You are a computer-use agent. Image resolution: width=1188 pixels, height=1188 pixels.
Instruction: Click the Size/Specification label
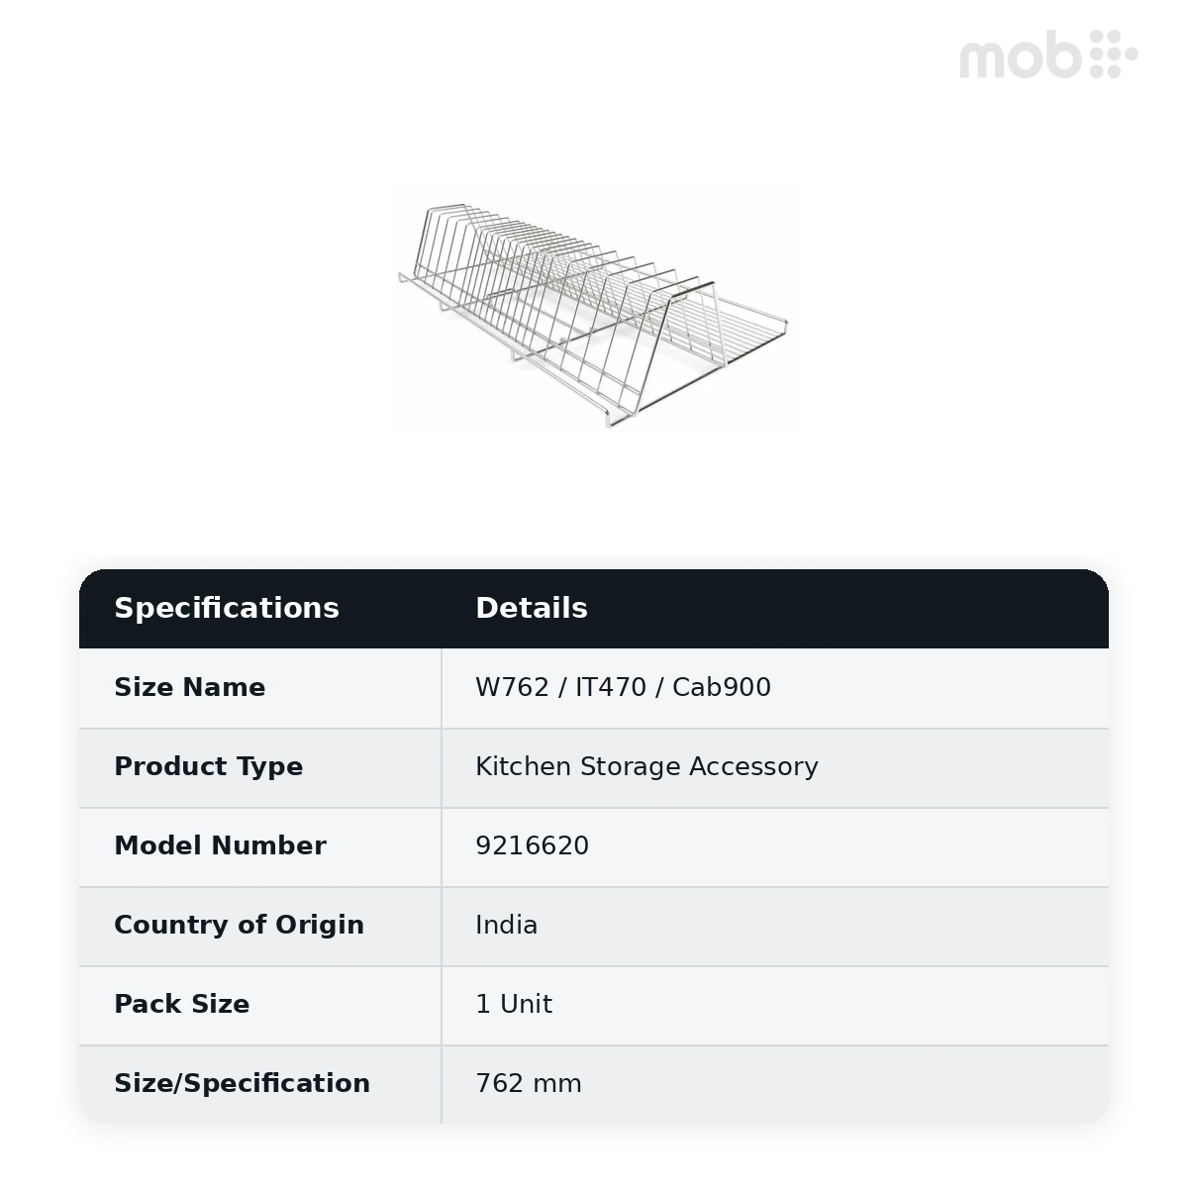(x=243, y=1084)
